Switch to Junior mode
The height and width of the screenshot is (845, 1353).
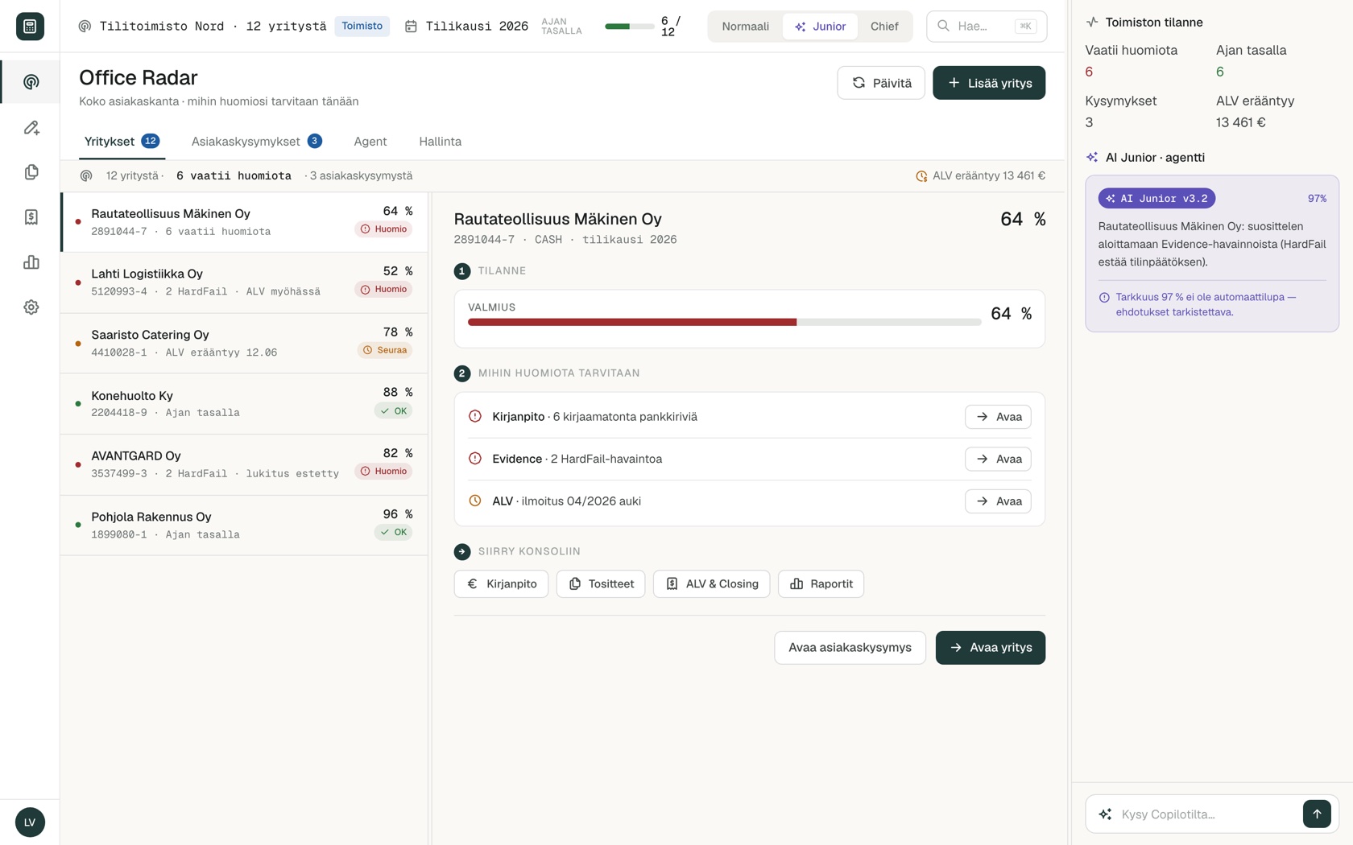click(x=820, y=27)
